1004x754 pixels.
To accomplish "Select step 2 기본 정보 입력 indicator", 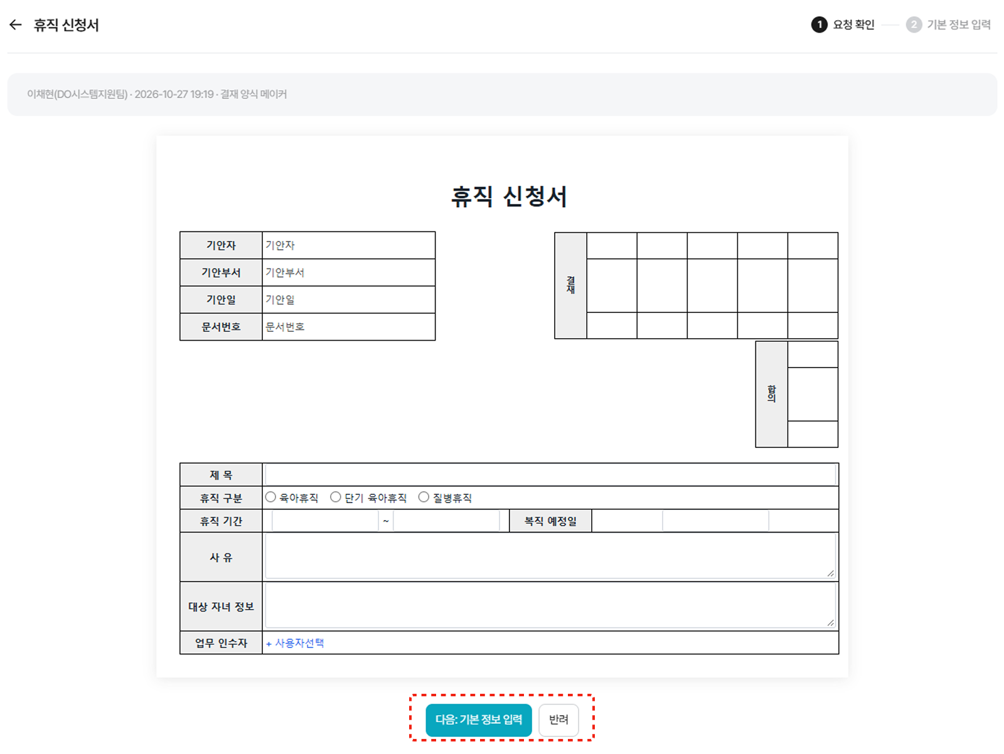I will tap(948, 24).
